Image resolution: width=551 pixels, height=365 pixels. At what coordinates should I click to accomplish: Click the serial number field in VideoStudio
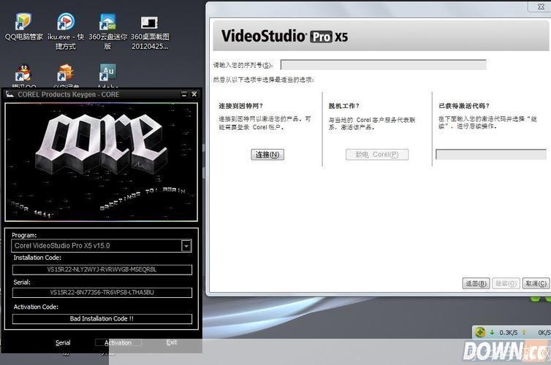coord(384,65)
